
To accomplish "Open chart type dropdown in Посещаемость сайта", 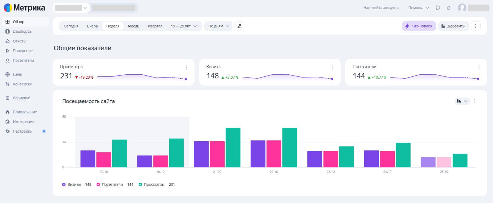I will (462, 101).
